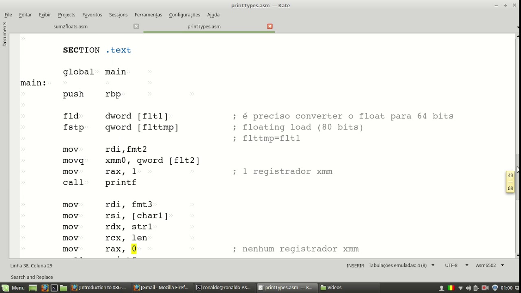Open the volume control tray icon
521x293 pixels.
468,288
